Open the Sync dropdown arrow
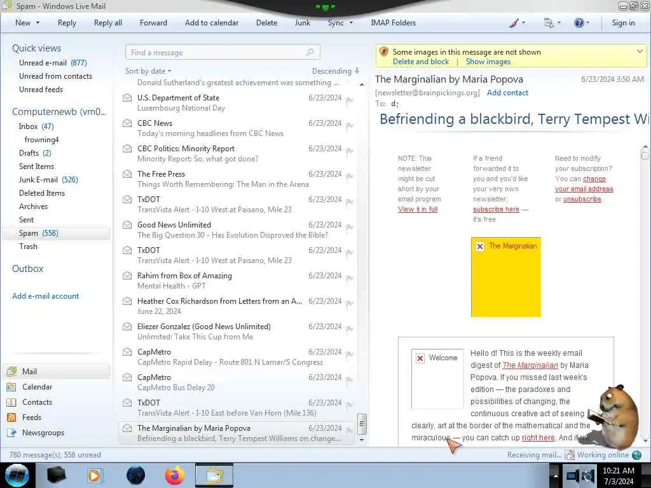The image size is (651, 488). click(x=351, y=23)
